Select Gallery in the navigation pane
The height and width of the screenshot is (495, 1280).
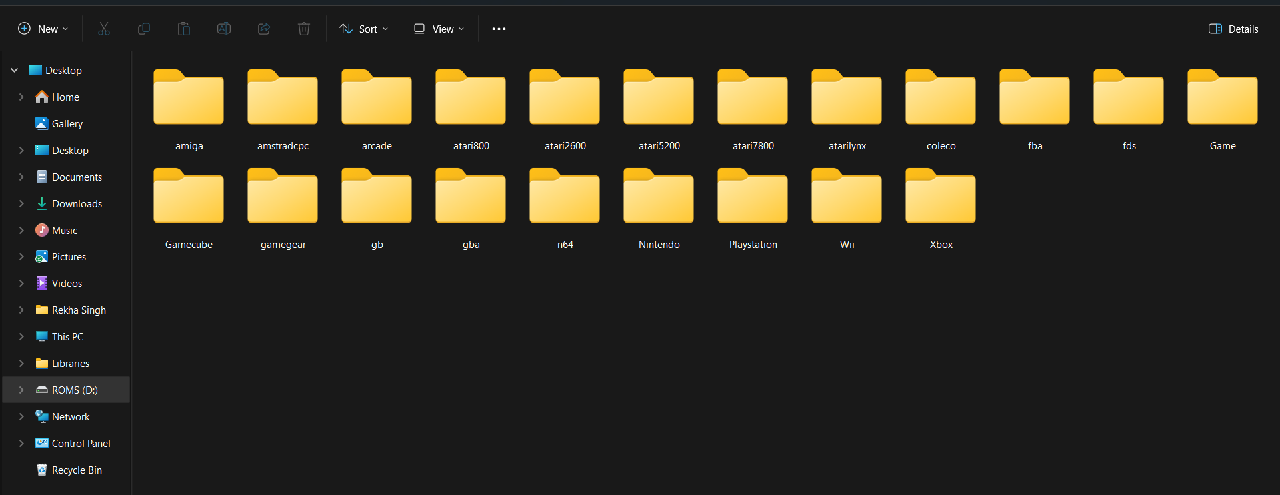[x=67, y=123]
